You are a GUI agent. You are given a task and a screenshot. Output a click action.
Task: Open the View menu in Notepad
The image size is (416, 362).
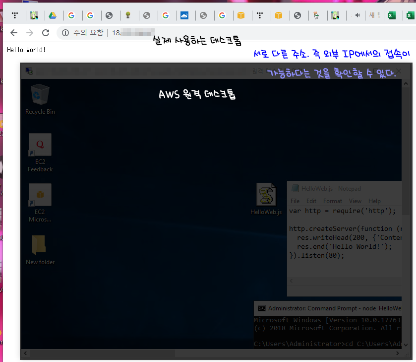point(355,201)
